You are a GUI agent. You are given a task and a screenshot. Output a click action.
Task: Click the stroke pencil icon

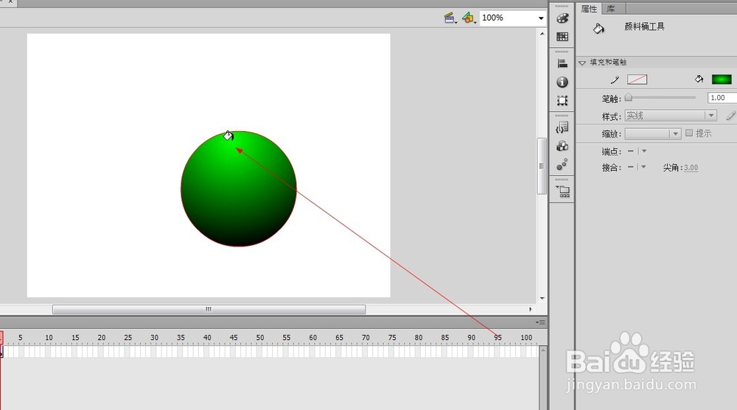(615, 79)
